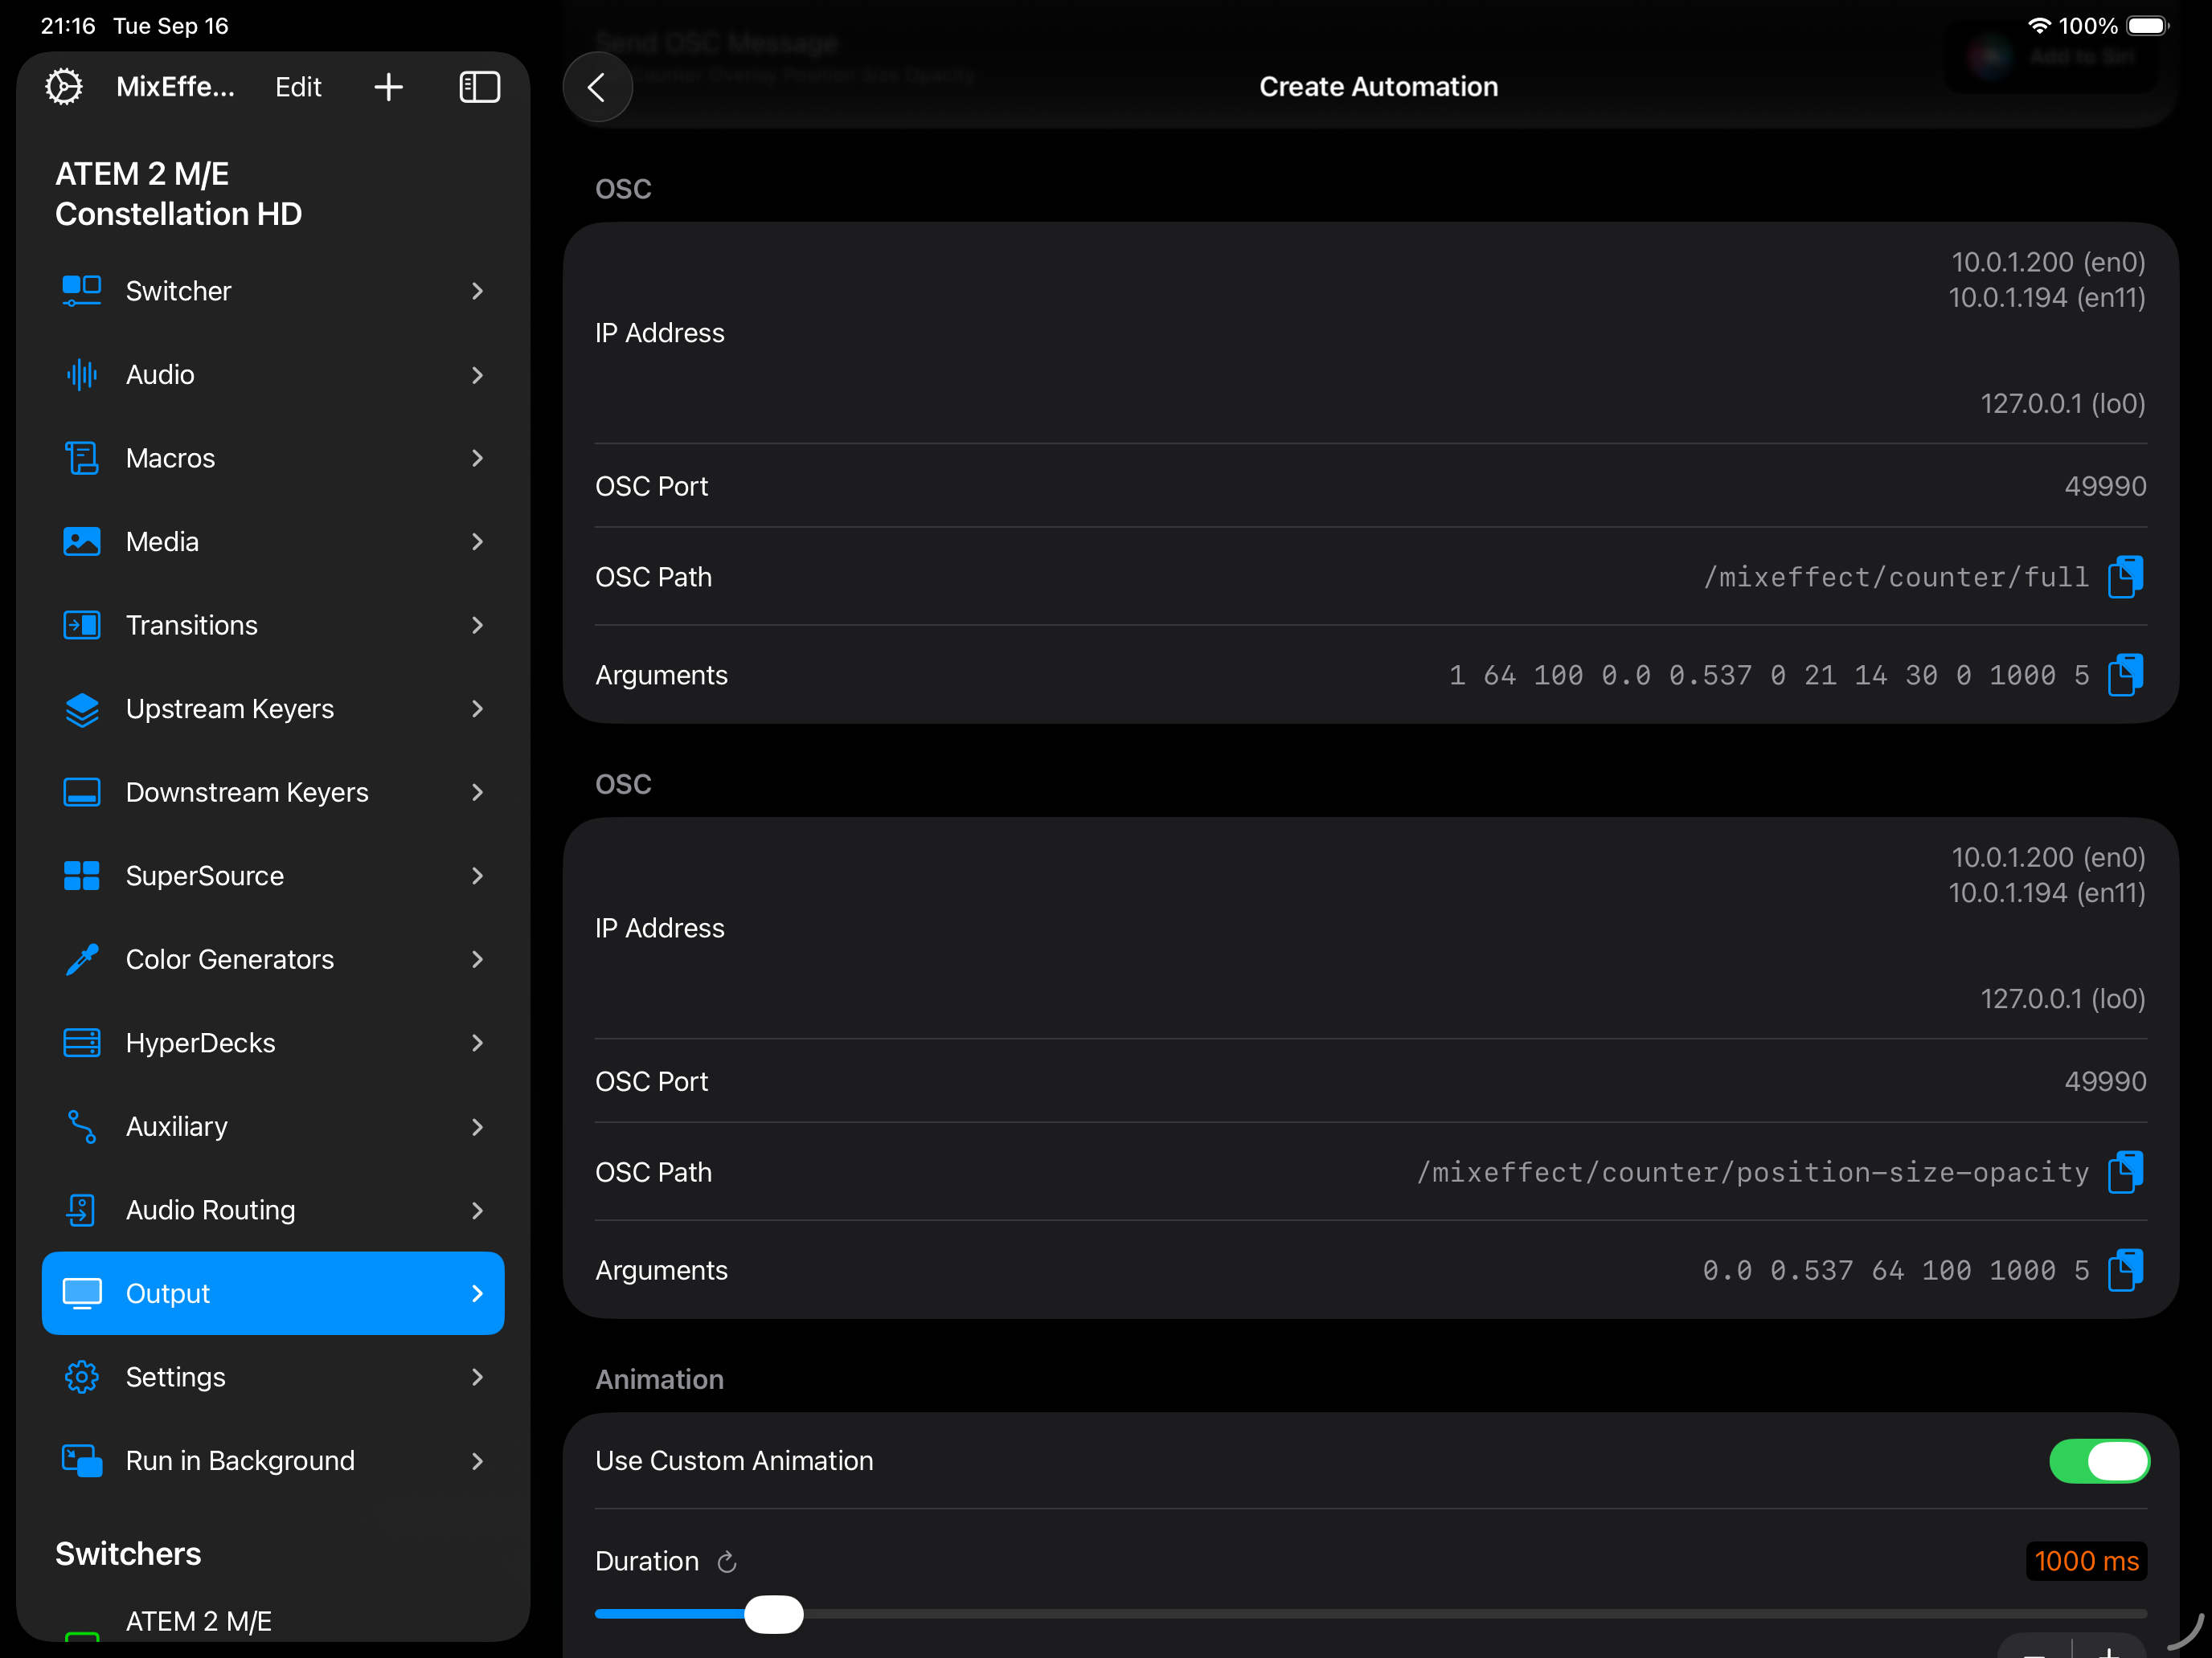Disable Use Custom Animation switch
Viewport: 2212px width, 1658px height.
[2098, 1460]
